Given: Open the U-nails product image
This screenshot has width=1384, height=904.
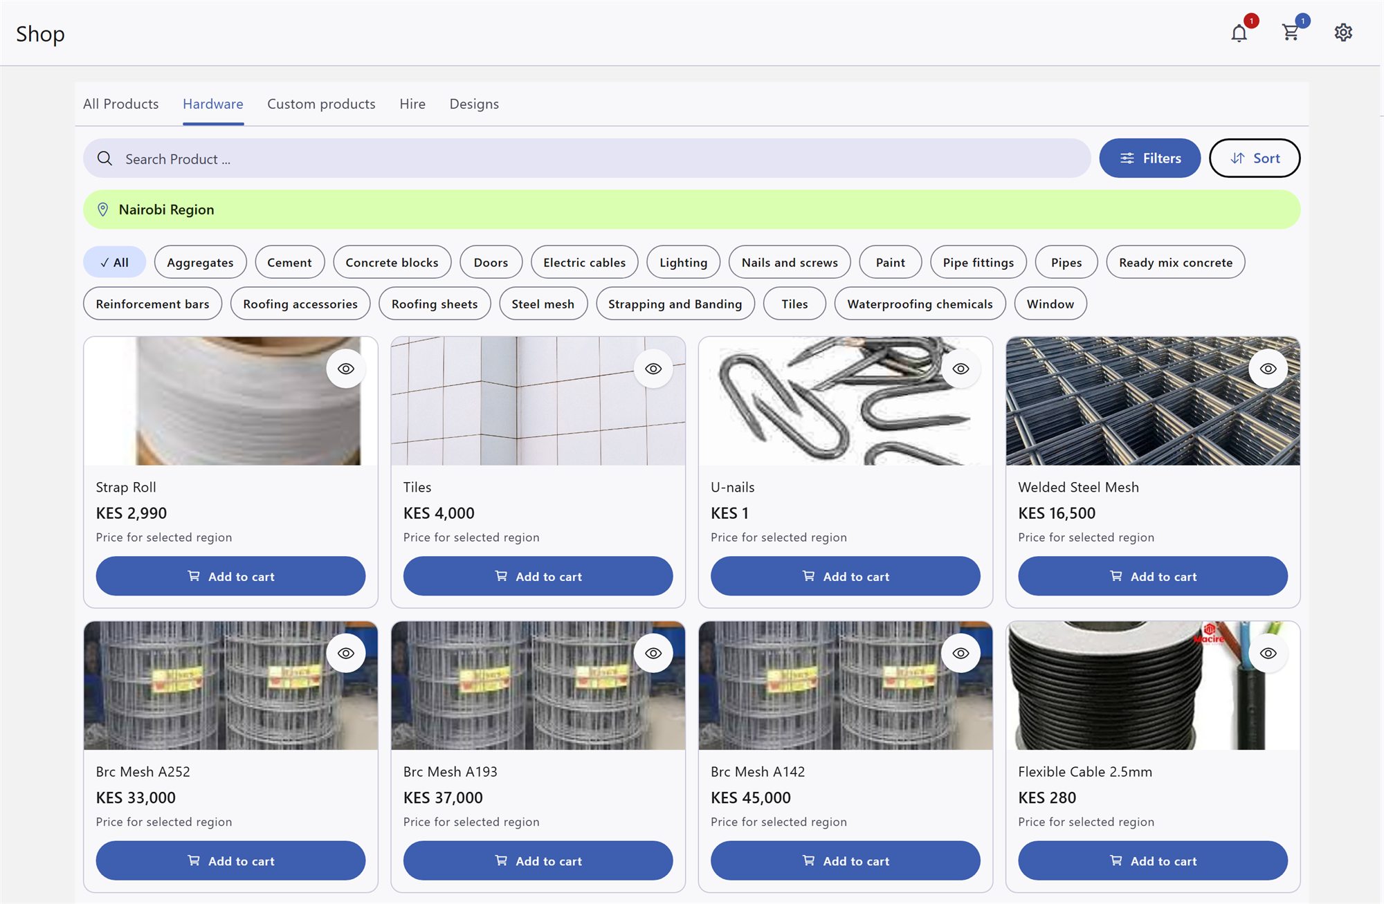Looking at the screenshot, I should tap(845, 401).
